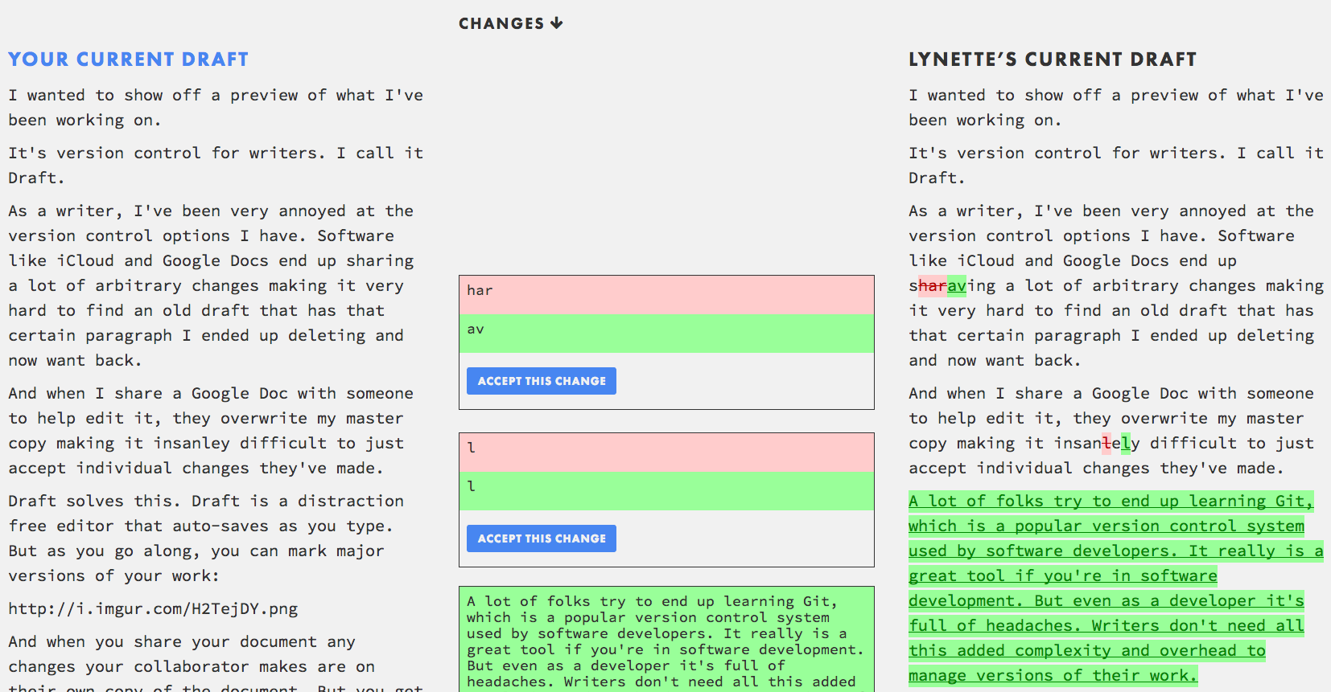Open the YOUR CURRENT DRAFT heading

(128, 59)
